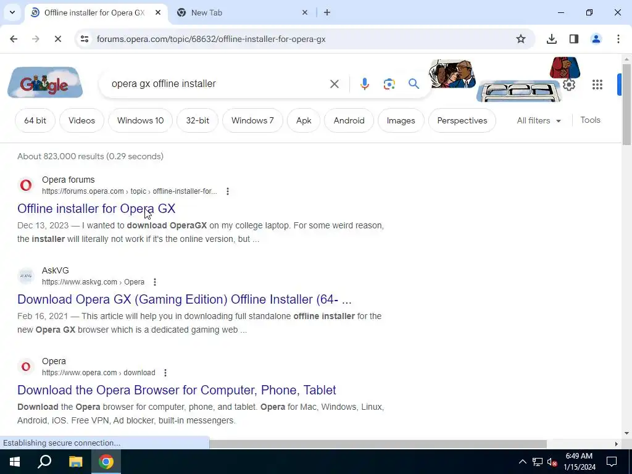Click the browser back arrow
The height and width of the screenshot is (474, 632).
point(14,39)
